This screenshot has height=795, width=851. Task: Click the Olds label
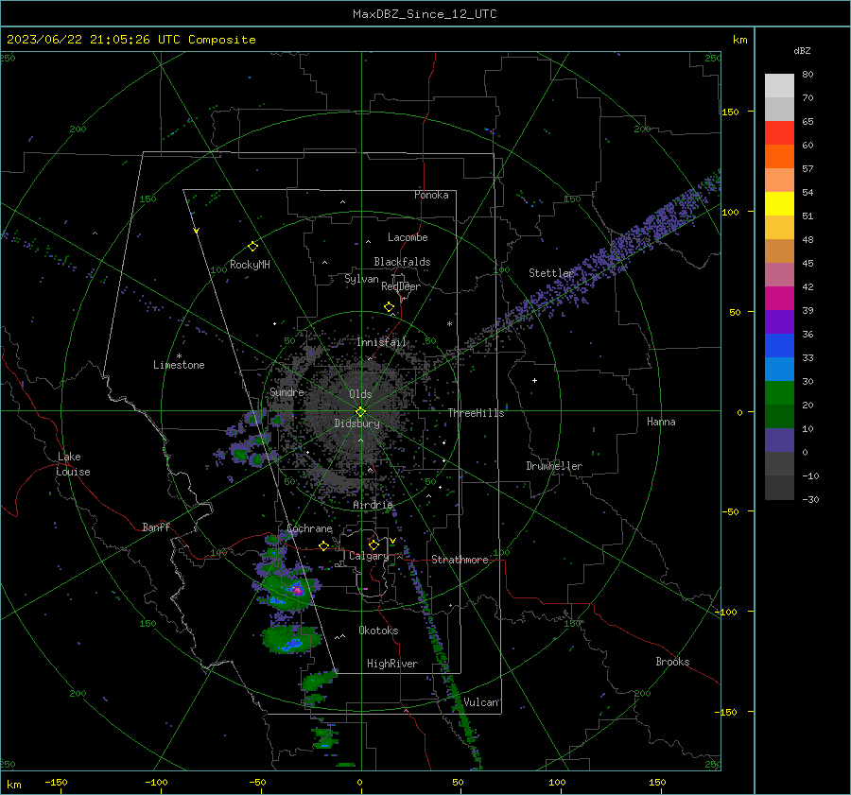(360, 394)
